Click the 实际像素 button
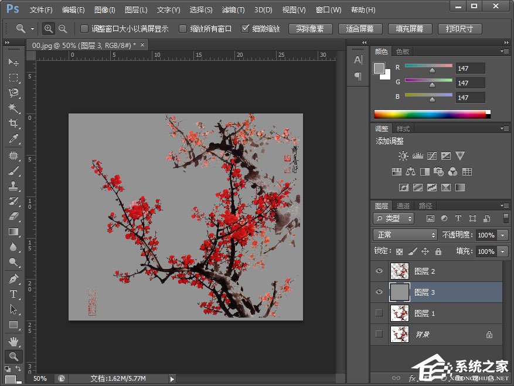This screenshot has width=514, height=386. pos(310,29)
